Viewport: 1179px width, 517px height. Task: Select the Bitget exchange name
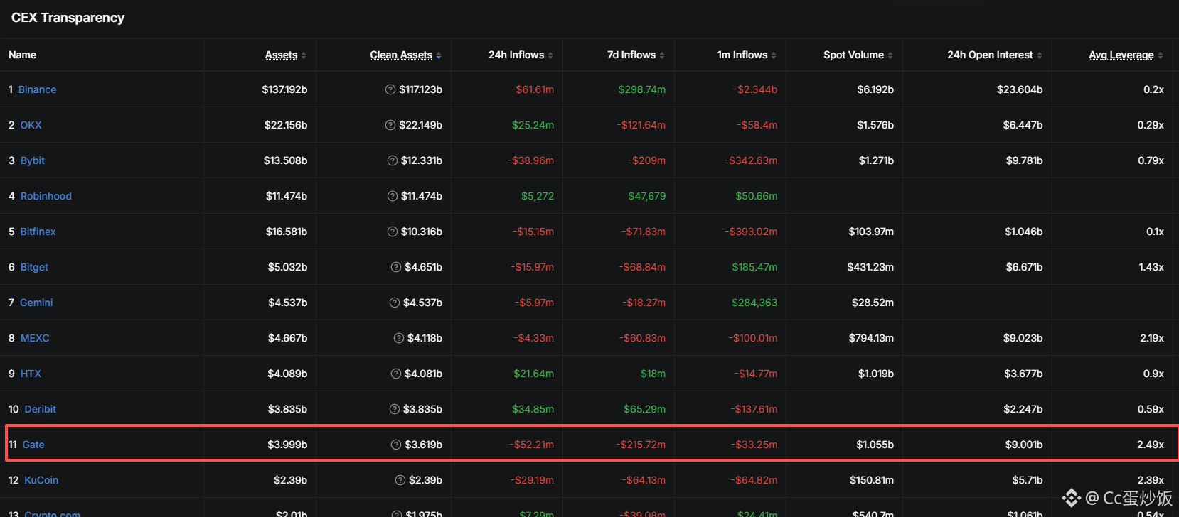tap(35, 267)
